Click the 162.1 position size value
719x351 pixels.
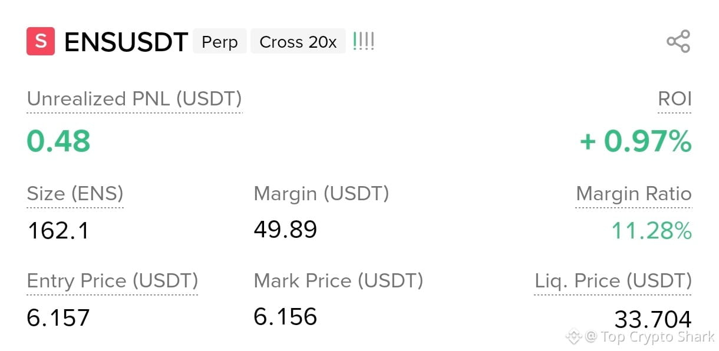[58, 230]
